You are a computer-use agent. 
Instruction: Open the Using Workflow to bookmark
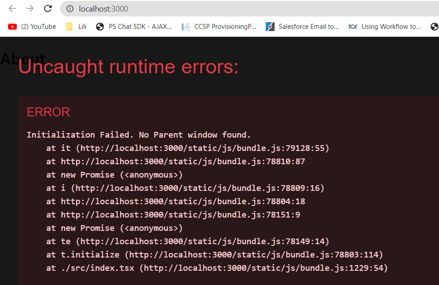coord(391,26)
